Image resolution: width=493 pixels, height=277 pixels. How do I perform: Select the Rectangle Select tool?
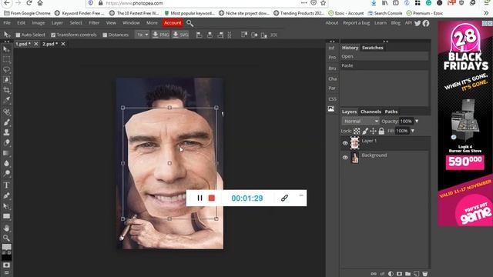[6, 59]
